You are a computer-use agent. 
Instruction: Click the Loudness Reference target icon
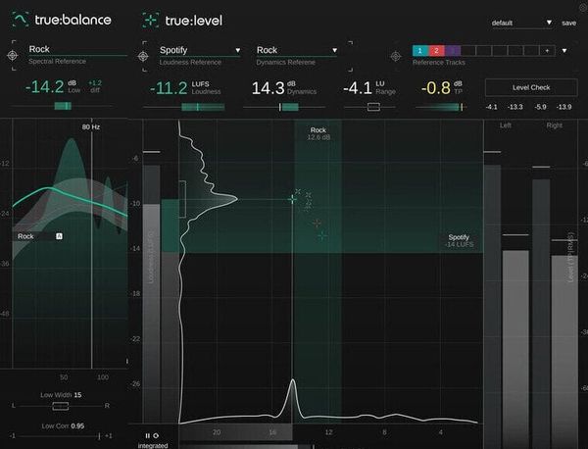point(143,56)
